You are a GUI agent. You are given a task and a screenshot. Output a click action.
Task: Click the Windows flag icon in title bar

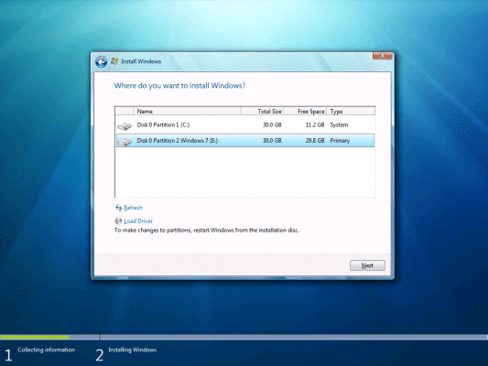point(114,61)
